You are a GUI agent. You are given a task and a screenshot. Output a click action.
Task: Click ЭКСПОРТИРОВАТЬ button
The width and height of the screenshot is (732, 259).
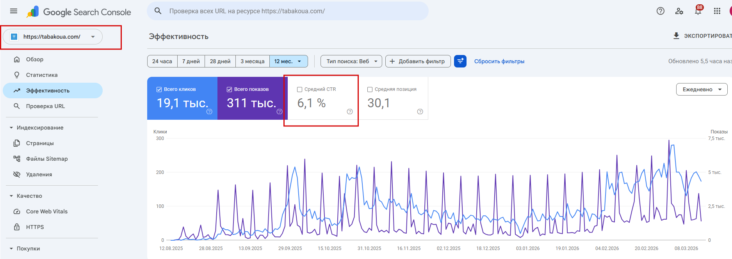click(x=702, y=36)
